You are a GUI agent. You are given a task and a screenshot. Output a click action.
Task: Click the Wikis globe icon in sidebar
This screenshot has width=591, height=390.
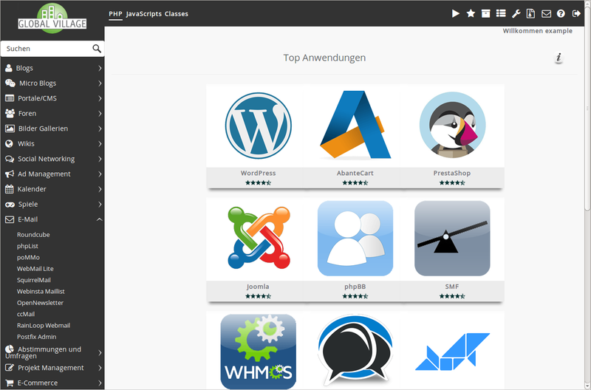click(x=9, y=143)
